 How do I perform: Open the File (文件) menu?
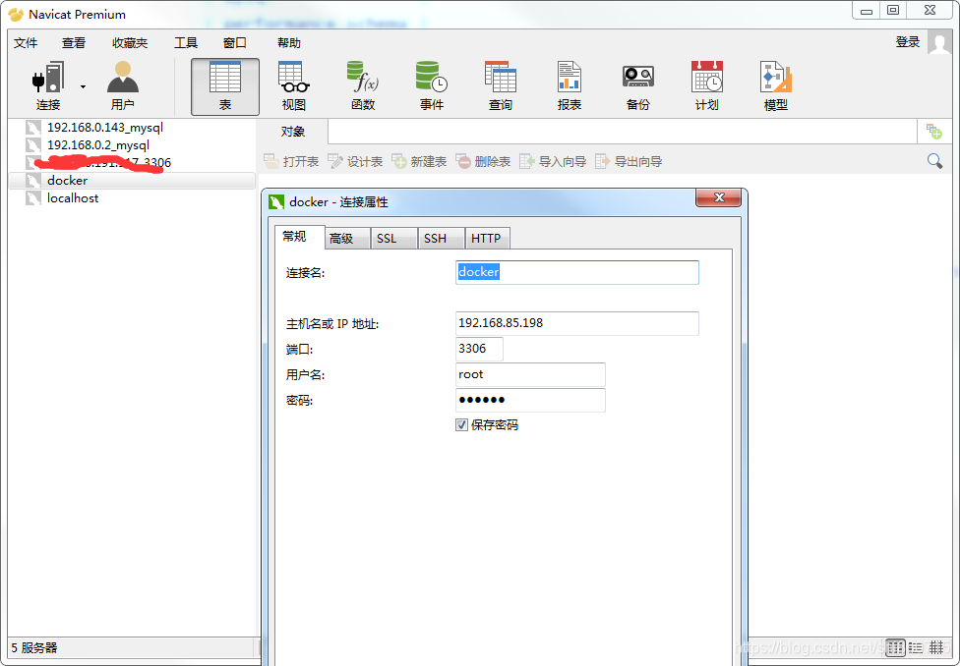26,43
